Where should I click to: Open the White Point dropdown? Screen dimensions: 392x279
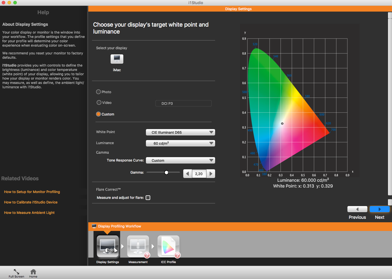180,132
